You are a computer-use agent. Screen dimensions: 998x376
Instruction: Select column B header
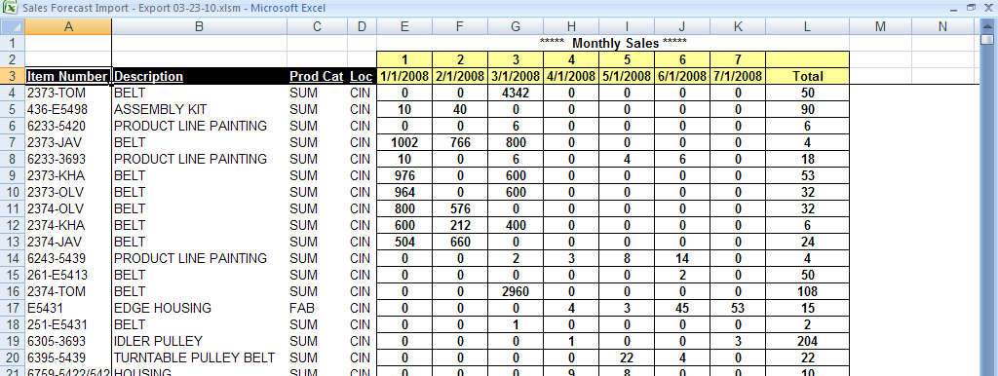click(x=199, y=26)
